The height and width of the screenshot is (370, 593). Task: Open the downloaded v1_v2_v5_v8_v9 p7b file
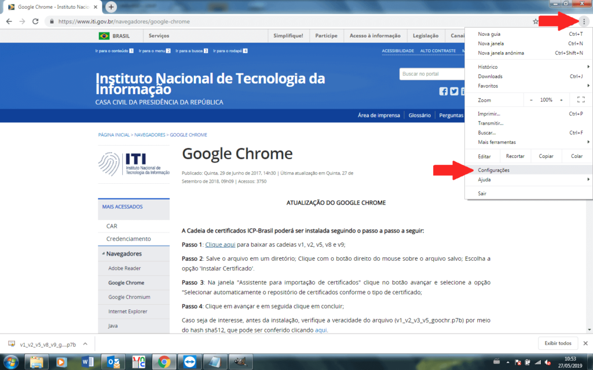coord(48,345)
